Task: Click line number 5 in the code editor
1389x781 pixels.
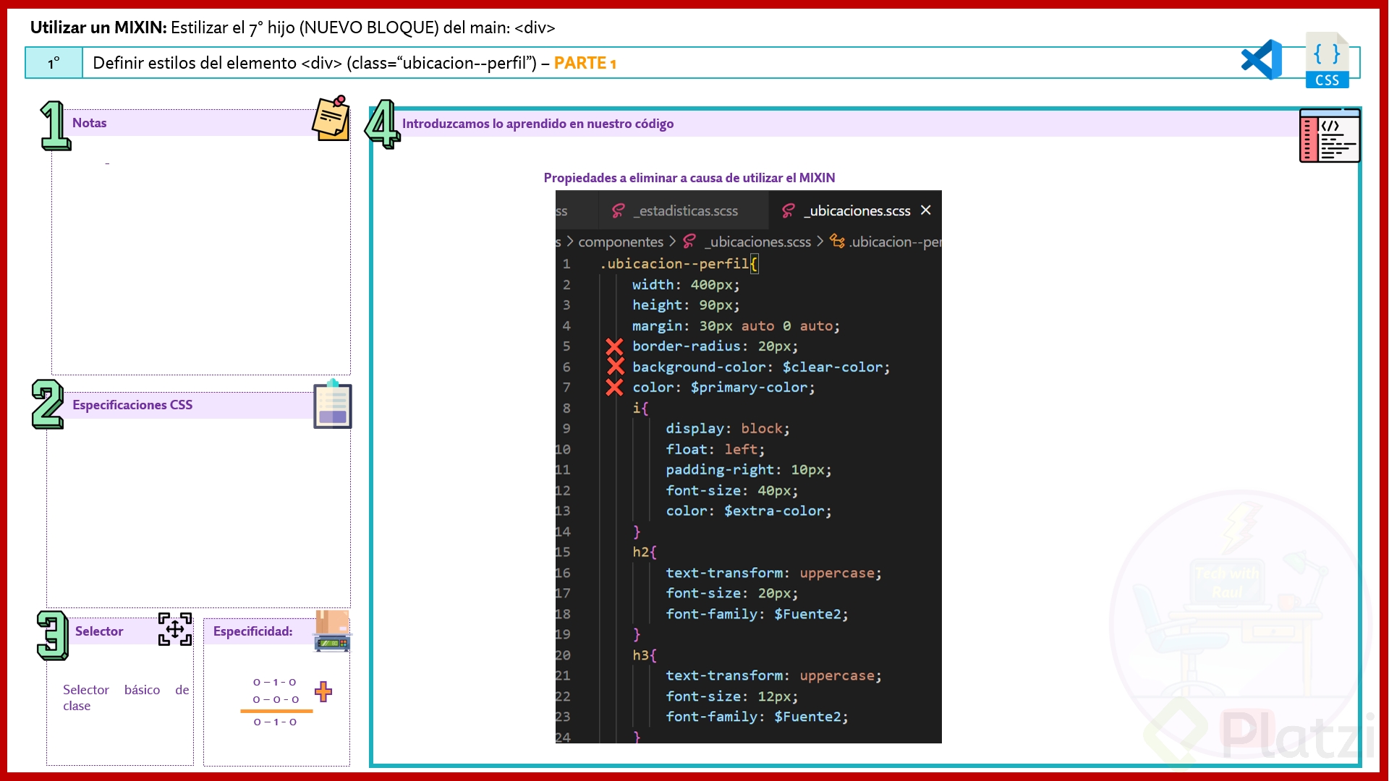Action: [567, 346]
